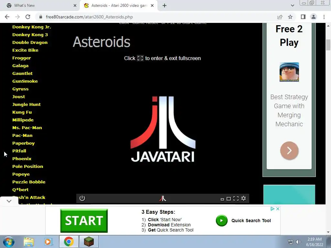Open Millipede game link
Screen dimensions: 331x248
tap(23, 120)
